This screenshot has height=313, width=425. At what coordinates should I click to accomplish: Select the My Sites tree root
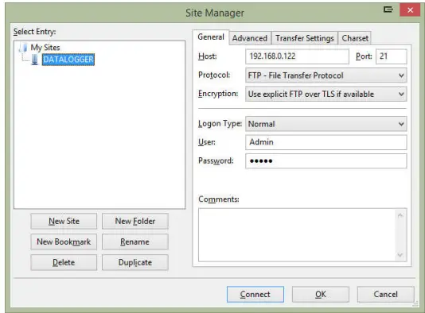pyautogui.click(x=45, y=48)
